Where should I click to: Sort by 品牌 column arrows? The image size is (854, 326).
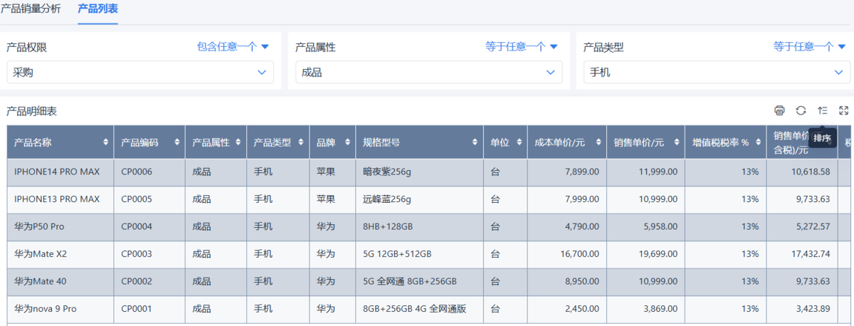(348, 142)
